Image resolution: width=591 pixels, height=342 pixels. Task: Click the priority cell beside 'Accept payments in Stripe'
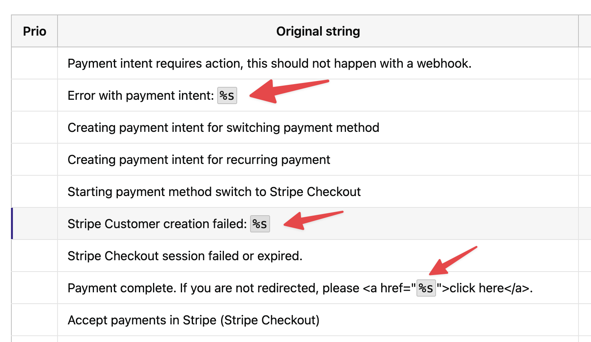tap(34, 320)
